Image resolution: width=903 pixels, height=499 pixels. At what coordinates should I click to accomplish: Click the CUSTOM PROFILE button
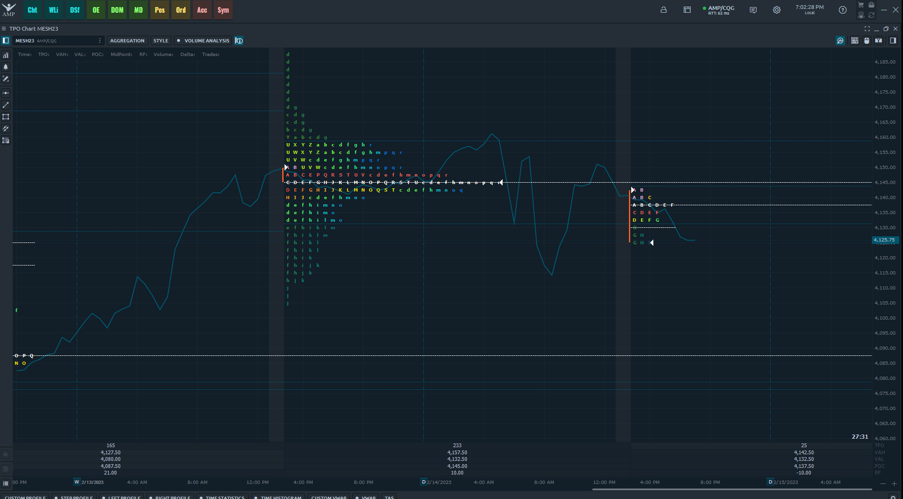tap(25, 497)
